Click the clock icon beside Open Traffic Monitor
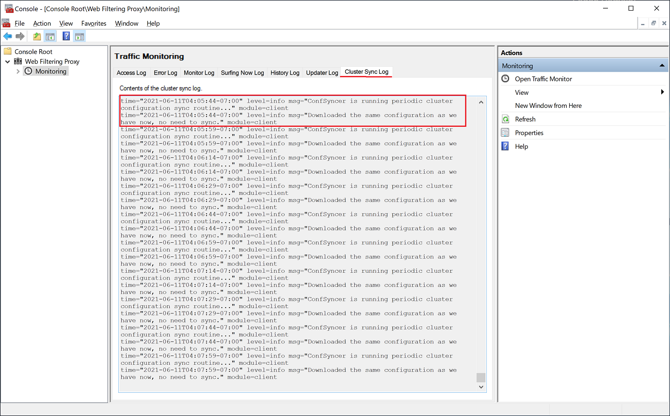670x416 pixels. pyautogui.click(x=505, y=79)
